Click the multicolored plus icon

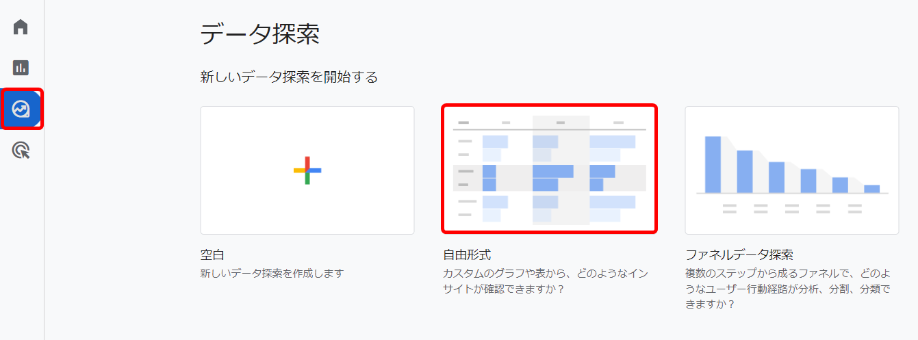307,170
